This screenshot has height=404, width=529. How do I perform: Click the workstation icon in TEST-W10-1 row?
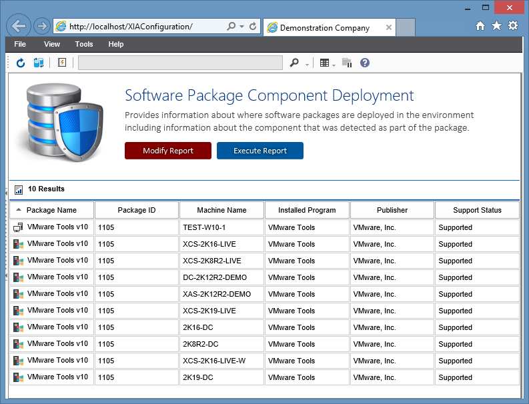[x=18, y=227]
